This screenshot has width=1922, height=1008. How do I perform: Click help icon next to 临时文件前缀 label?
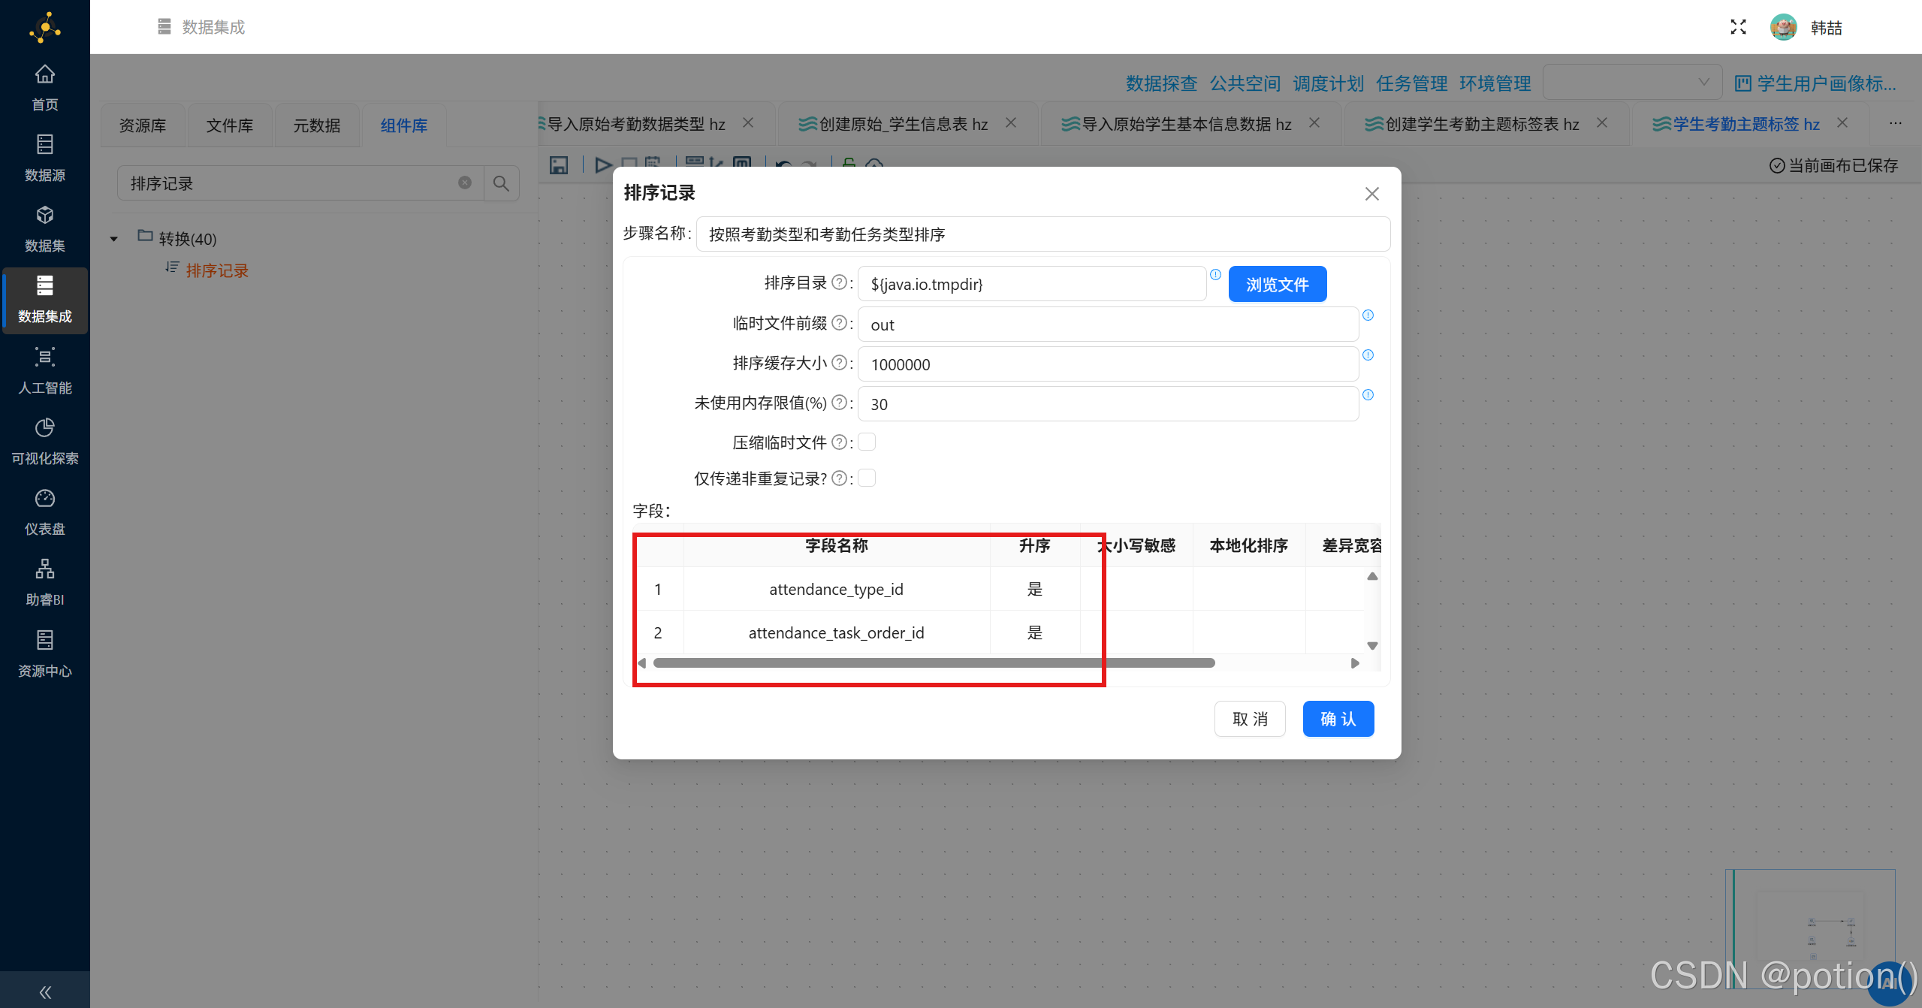click(840, 323)
